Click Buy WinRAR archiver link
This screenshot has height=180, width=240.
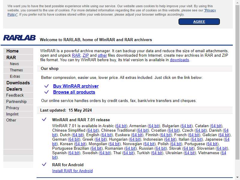tap(76, 86)
